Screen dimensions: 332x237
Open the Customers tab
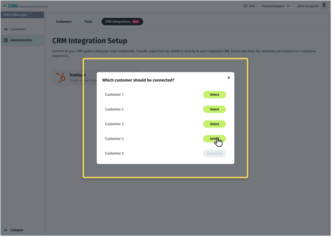(64, 22)
